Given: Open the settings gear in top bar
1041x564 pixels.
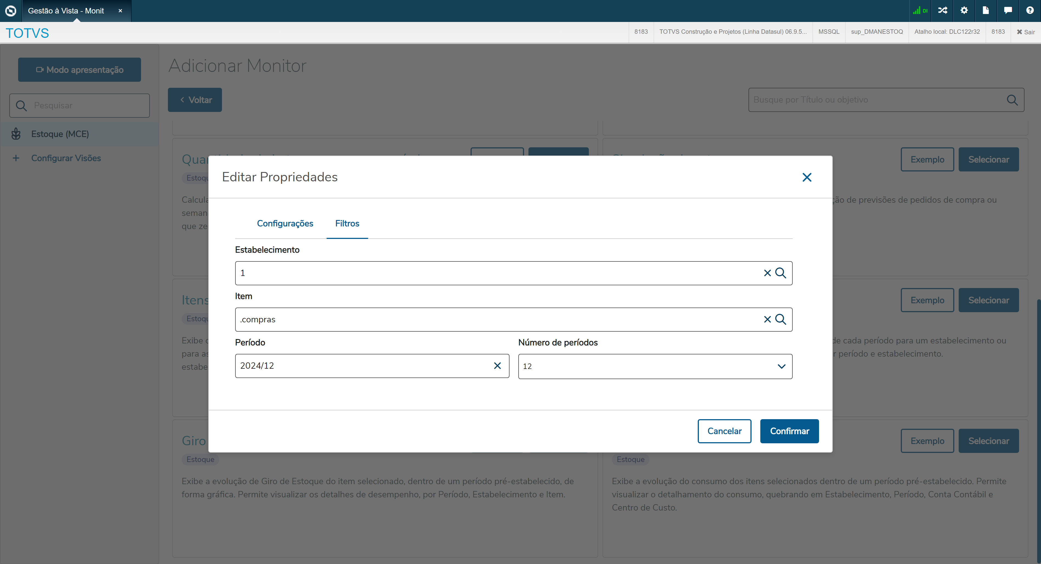Looking at the screenshot, I should tap(964, 10).
